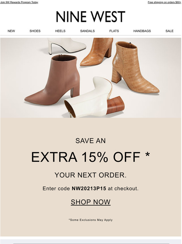Screen dimensions: 182x244
Task: Click the Nine West logo
Action: pyautogui.click(x=91, y=16)
